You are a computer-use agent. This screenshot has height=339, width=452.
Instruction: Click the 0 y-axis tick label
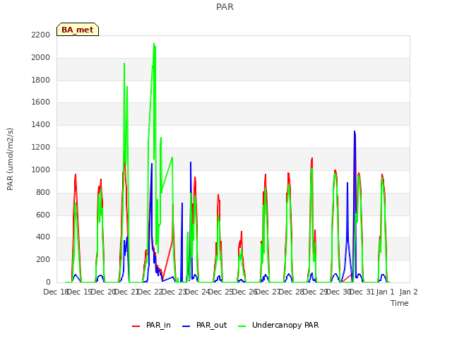[48, 282]
